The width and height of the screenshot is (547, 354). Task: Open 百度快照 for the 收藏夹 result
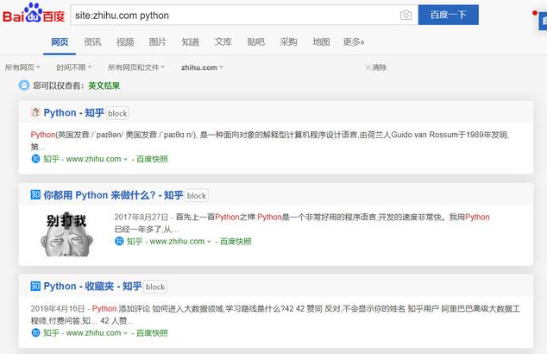coord(152,332)
